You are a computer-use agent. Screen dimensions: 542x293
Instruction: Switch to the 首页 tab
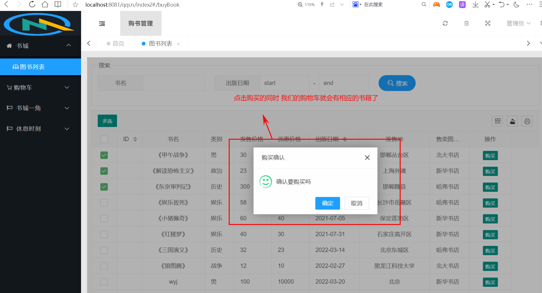click(116, 44)
